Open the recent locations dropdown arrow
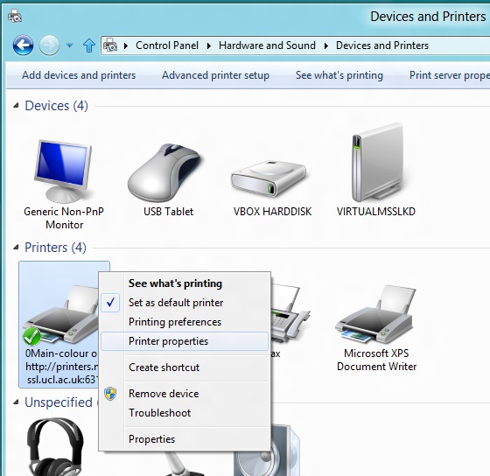The image size is (490, 476). click(69, 45)
